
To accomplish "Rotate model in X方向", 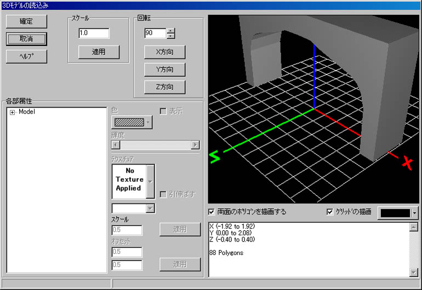I will (x=165, y=52).
